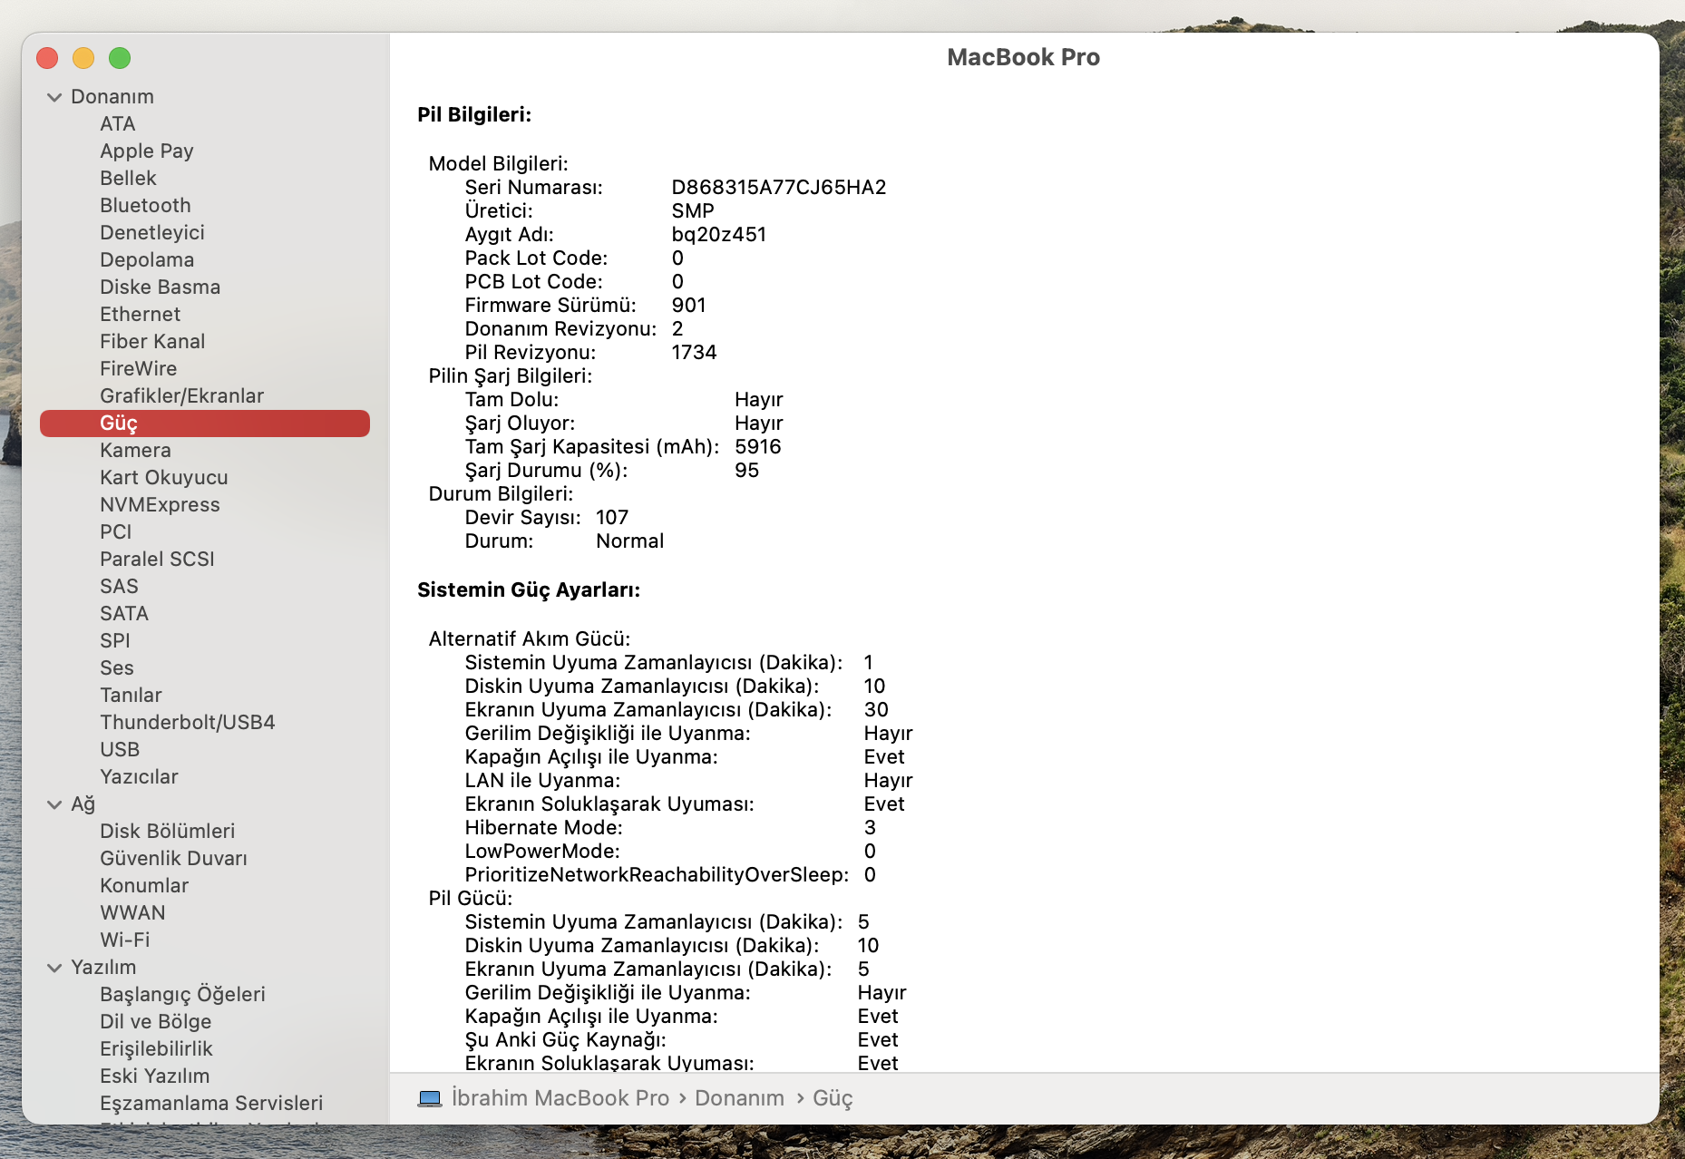The image size is (1685, 1159).
Task: Click İbrahim MacBook Pro in path bar
Action: [x=560, y=1098]
